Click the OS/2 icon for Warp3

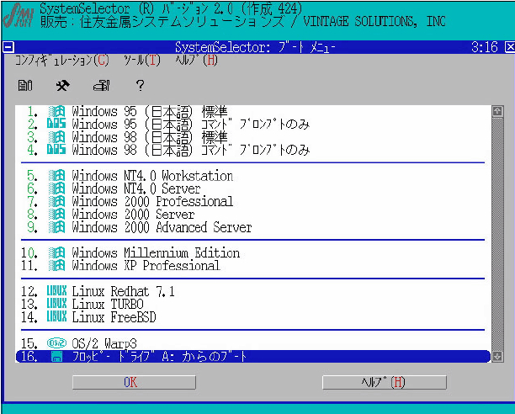[x=56, y=343]
